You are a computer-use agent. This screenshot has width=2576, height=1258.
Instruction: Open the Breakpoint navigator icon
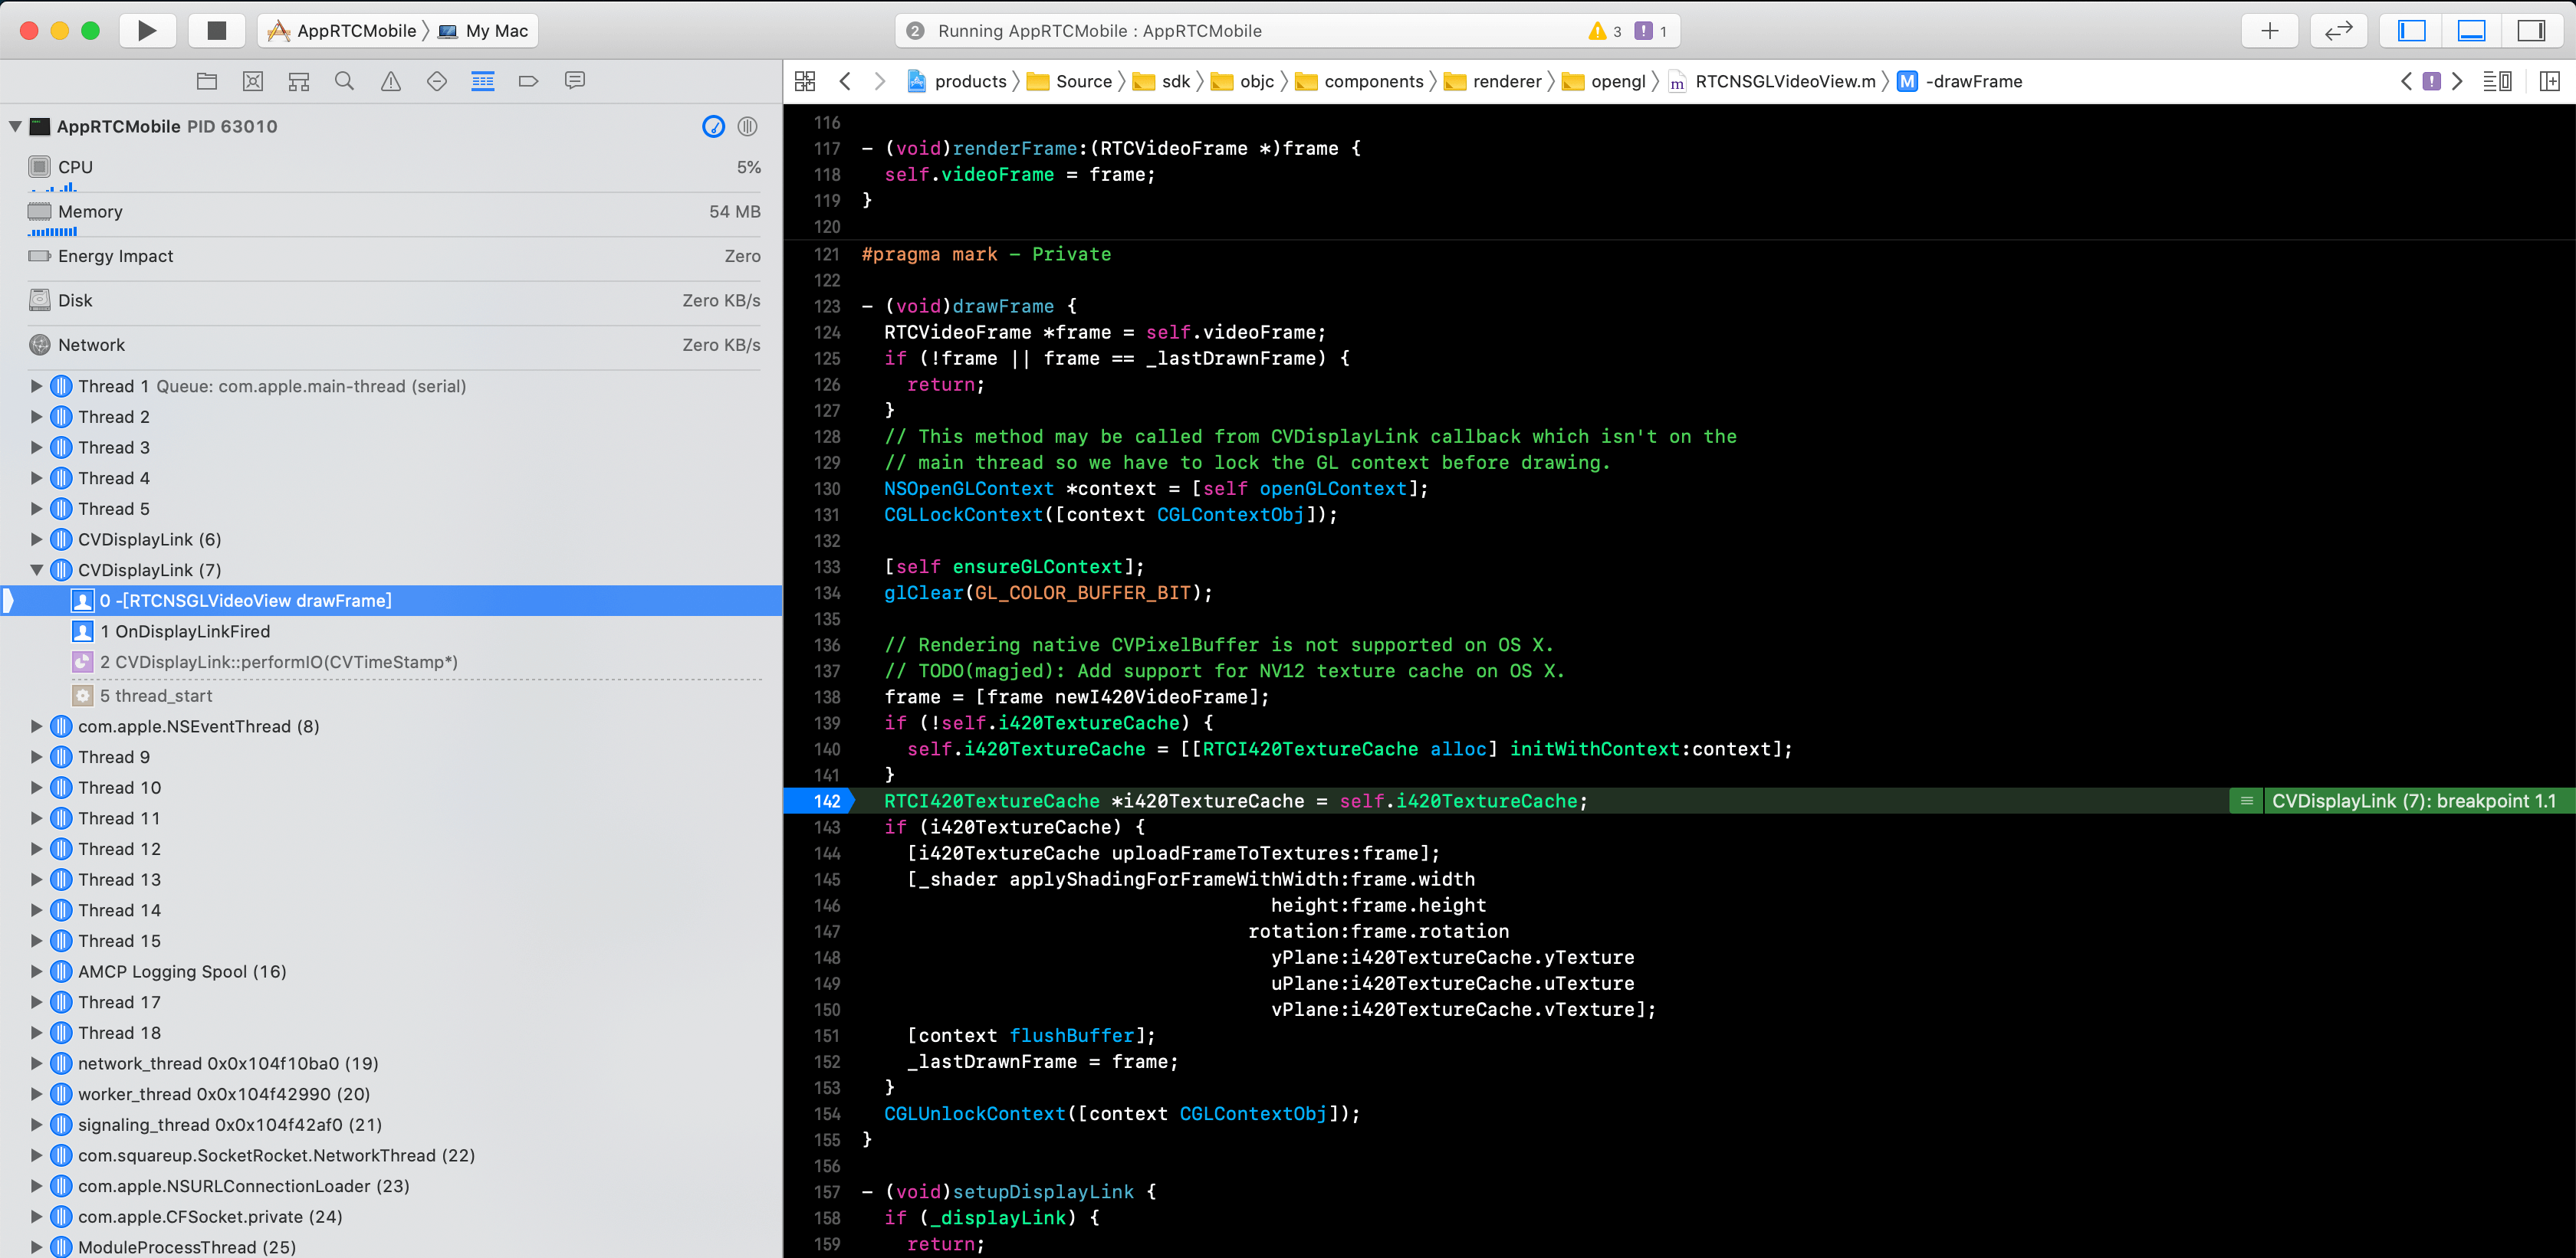tap(528, 81)
